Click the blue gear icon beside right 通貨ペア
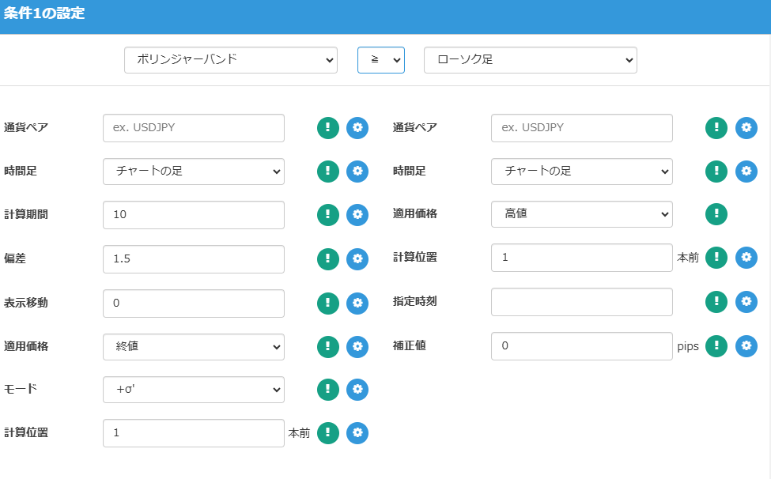771x479 pixels. [x=746, y=127]
